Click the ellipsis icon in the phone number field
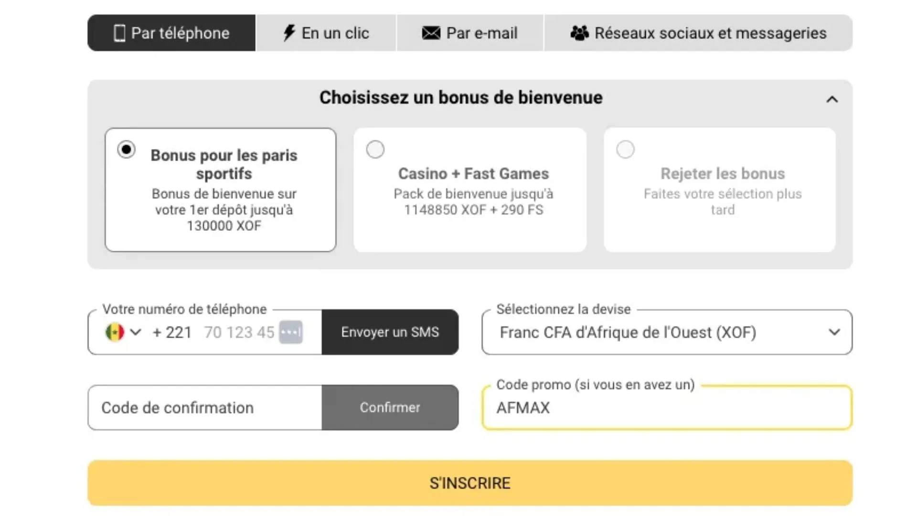This screenshot has width=917, height=516. click(291, 332)
